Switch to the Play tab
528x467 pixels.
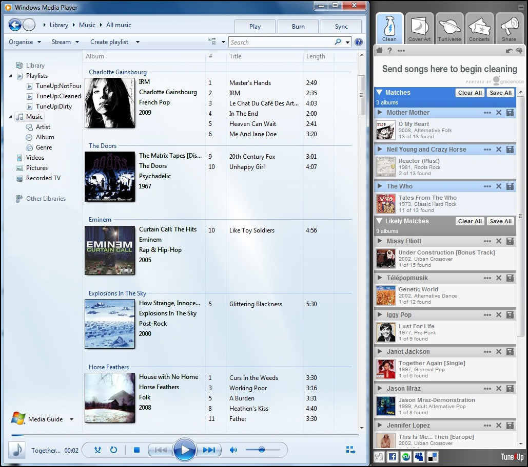(x=255, y=27)
